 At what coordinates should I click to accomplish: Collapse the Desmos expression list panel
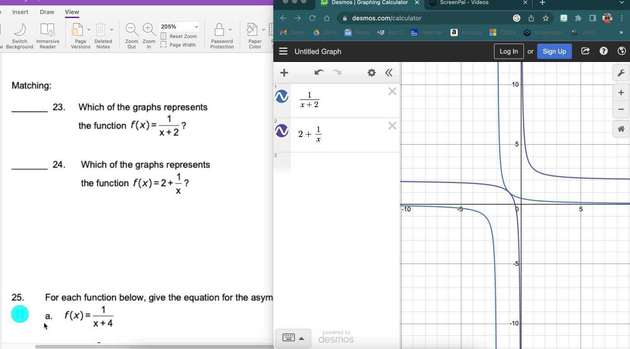389,72
